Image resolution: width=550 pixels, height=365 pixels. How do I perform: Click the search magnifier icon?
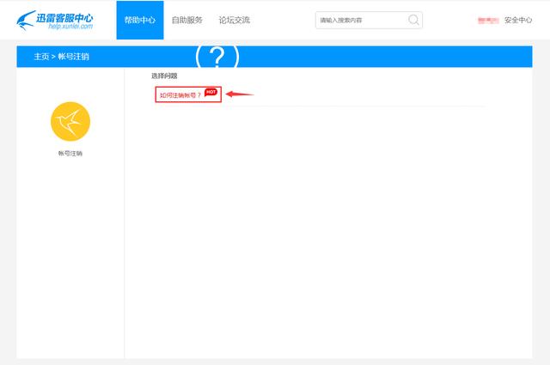click(414, 20)
